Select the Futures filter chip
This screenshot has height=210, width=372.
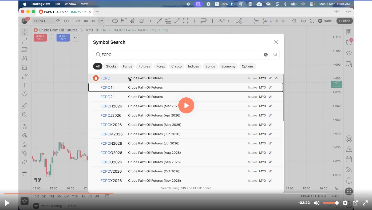144,66
